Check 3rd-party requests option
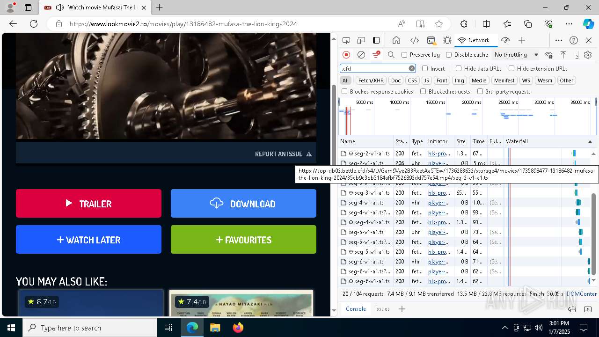This screenshot has height=337, width=599. click(480, 92)
